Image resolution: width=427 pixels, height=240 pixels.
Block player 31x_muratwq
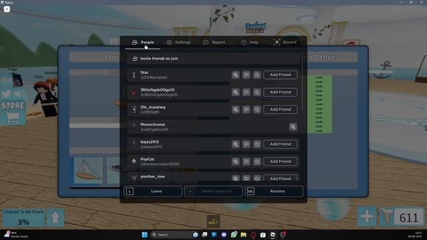(257, 109)
